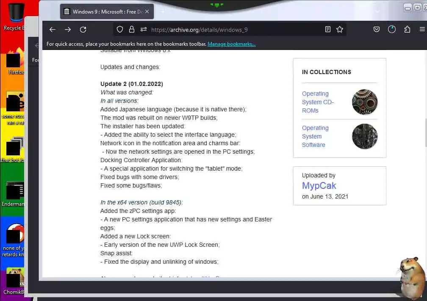Screen dimensions: 427x301
Task: Minimize the Firefox window
Action: tap(408, 8)
